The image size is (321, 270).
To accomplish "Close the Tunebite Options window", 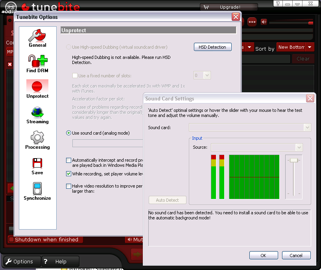I will tap(236, 17).
